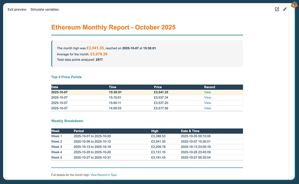Open View link for 15:15:01 price record
The width and height of the screenshot is (299, 184).
[x=208, y=98]
